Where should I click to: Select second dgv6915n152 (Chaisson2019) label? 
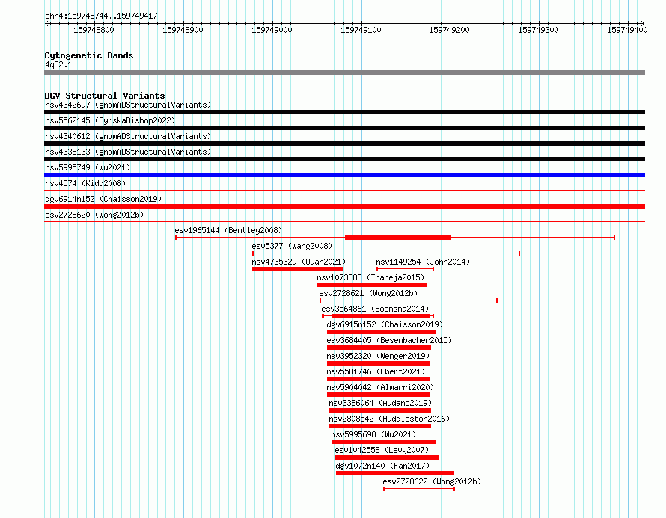tap(385, 324)
